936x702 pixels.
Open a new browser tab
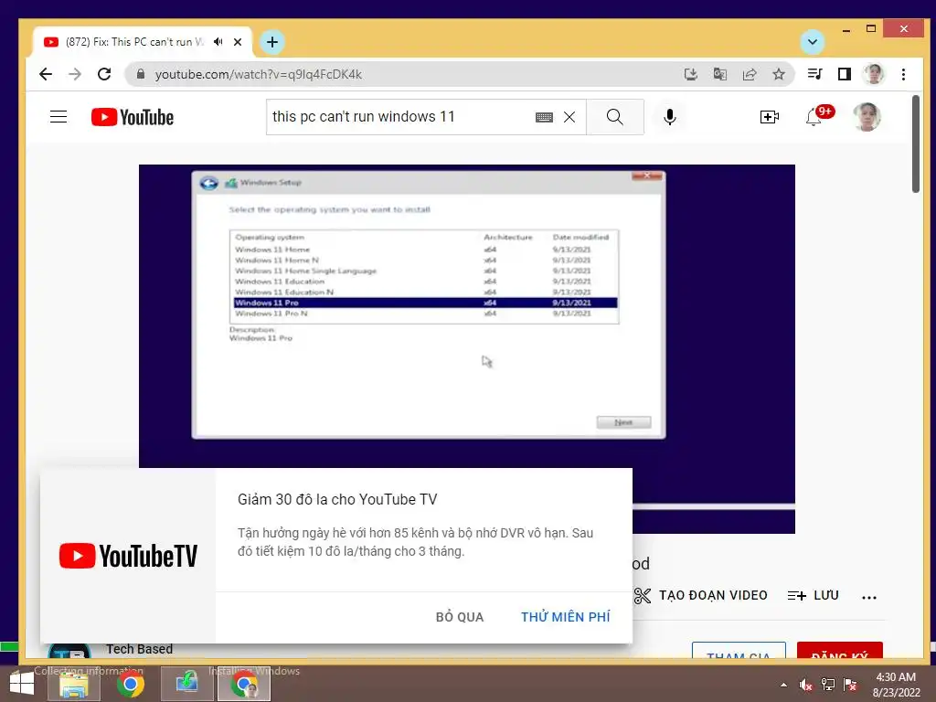(x=272, y=42)
